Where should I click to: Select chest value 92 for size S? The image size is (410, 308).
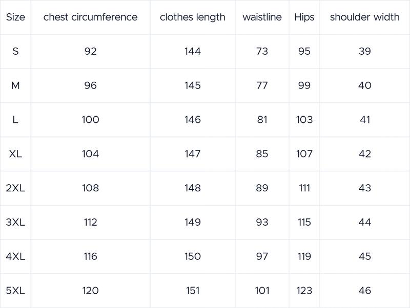[91, 51]
